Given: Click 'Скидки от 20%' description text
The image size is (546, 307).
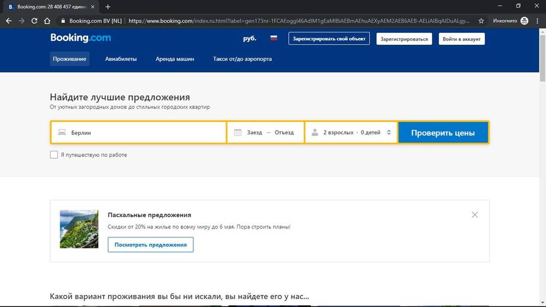Looking at the screenshot, I should pyautogui.click(x=199, y=227).
